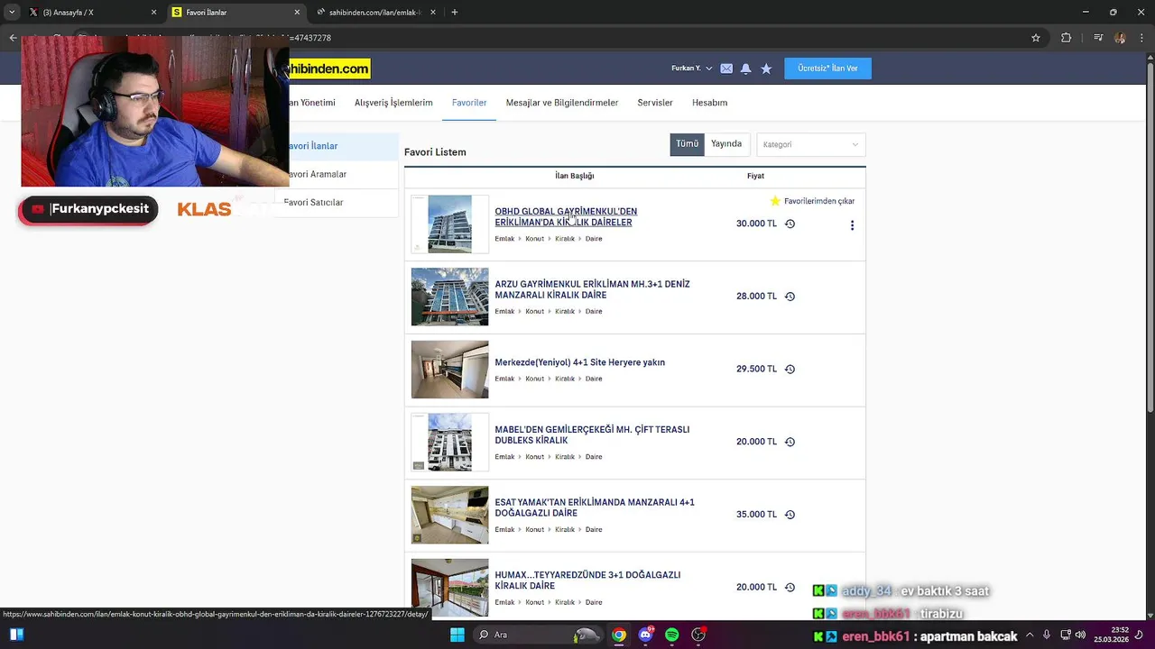
Task: Select the Tümü filter toggle
Action: (x=687, y=144)
